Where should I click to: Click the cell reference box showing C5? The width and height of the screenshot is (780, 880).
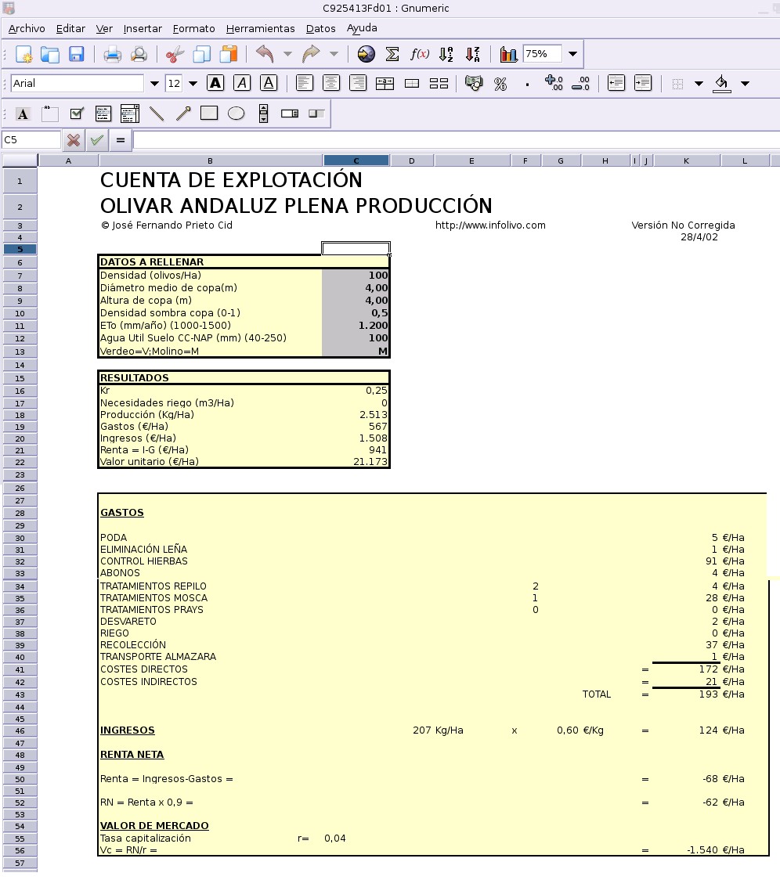pyautogui.click(x=31, y=140)
